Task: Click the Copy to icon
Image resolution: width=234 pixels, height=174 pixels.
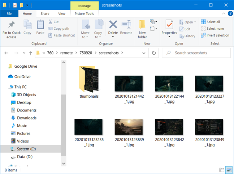Action: click(x=99, y=24)
